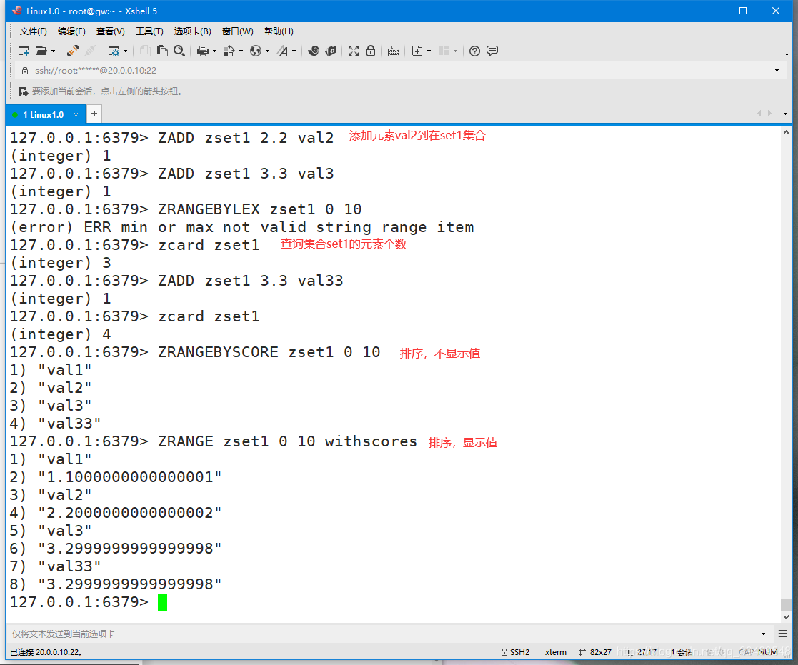798x665 pixels.
Task: Open the 编辑(E) menu
Action: [71, 31]
